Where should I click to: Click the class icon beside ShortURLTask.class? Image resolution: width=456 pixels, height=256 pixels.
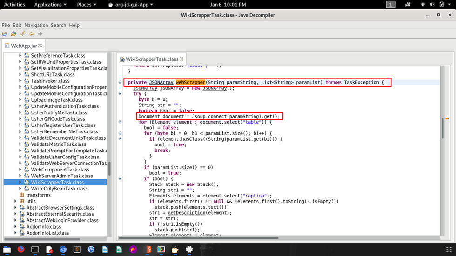[27, 74]
